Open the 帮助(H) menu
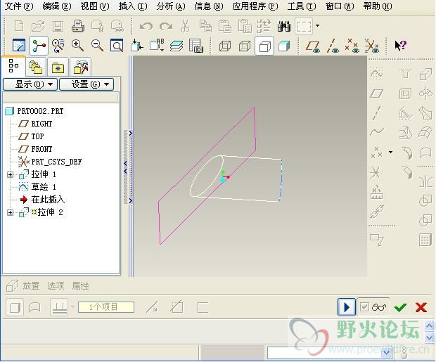This screenshot has width=436, height=362. tap(378, 6)
